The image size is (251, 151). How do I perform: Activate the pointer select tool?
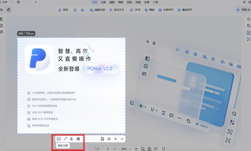(2, 10)
